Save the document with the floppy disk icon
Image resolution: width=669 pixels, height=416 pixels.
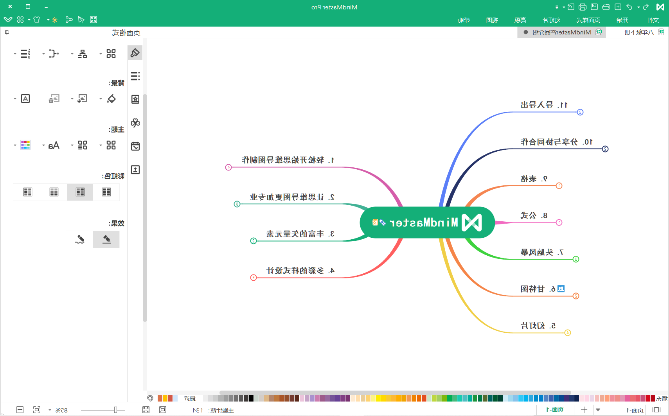click(594, 7)
